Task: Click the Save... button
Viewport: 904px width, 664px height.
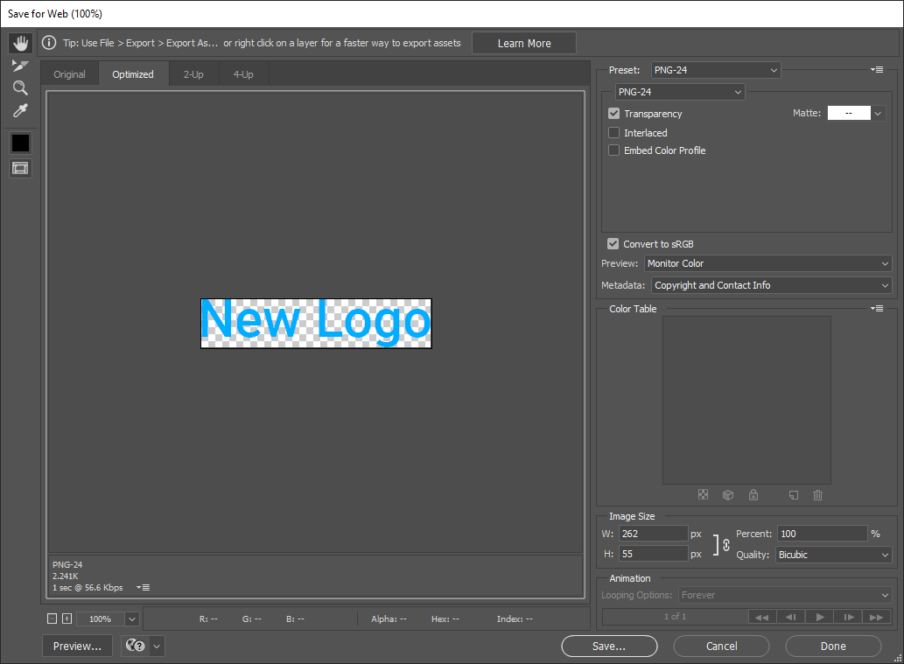Action: tap(609, 647)
